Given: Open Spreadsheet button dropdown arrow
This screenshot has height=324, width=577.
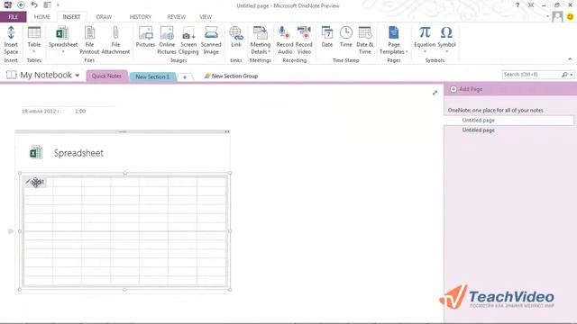Looking at the screenshot, I should click(x=63, y=51).
